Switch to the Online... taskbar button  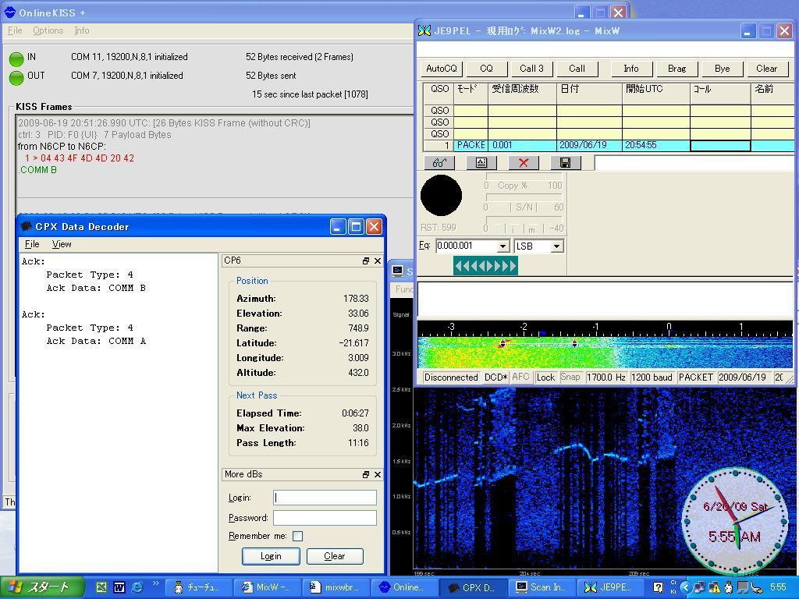pos(405,587)
